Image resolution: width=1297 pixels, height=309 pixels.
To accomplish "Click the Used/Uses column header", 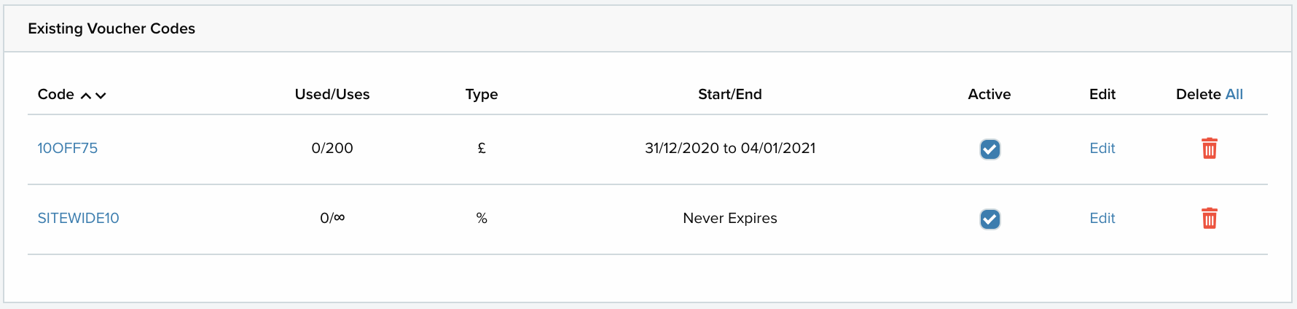I will pos(332,94).
